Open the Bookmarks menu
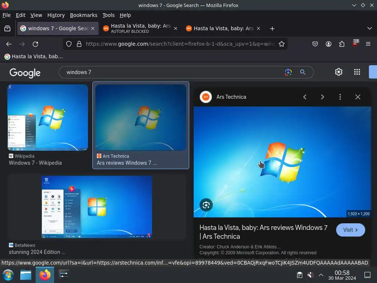377x283 pixels. click(x=84, y=15)
